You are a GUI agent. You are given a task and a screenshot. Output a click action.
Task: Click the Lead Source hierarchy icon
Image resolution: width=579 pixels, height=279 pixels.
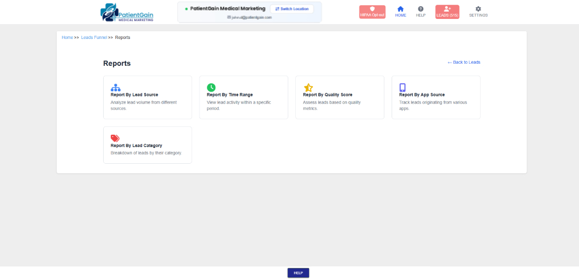pos(116,87)
